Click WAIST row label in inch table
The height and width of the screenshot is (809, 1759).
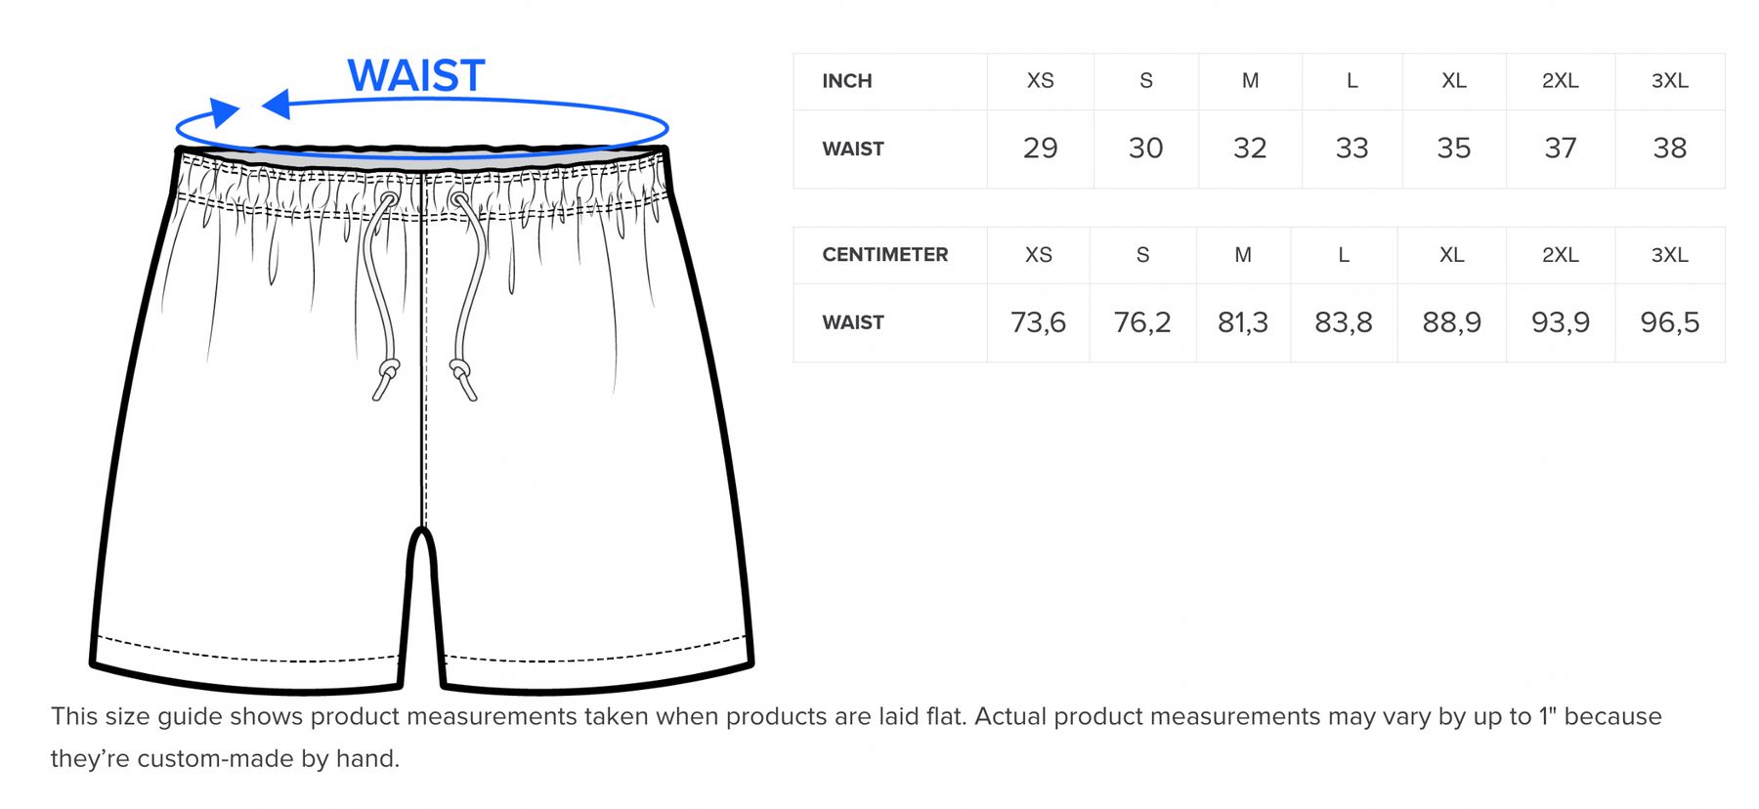pyautogui.click(x=852, y=149)
